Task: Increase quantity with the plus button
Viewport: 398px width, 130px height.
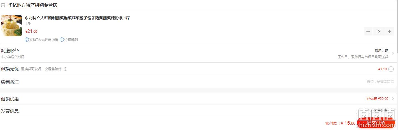Action: click(x=389, y=31)
